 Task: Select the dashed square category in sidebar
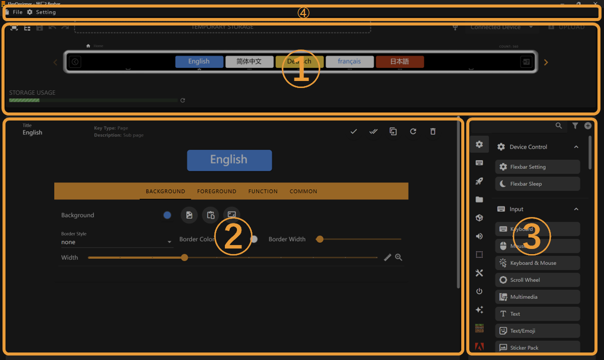pyautogui.click(x=479, y=254)
